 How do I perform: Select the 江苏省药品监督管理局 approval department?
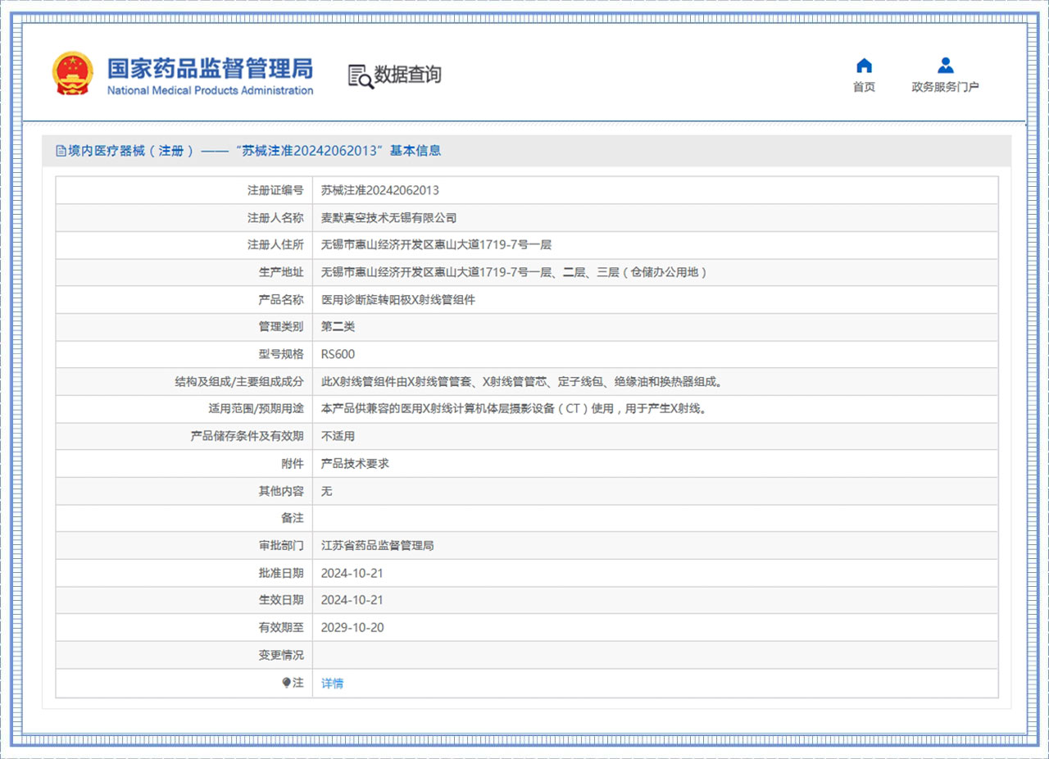click(377, 545)
